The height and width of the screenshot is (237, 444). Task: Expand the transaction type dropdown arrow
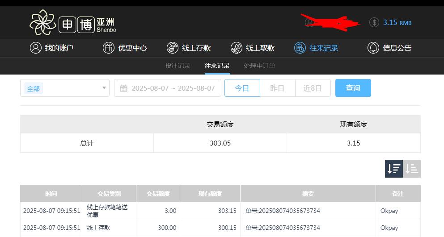pos(104,88)
